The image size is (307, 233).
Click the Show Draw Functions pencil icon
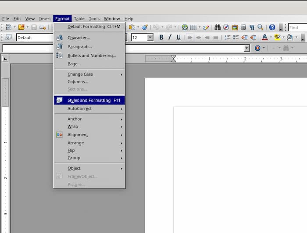pyautogui.click(x=206, y=27)
